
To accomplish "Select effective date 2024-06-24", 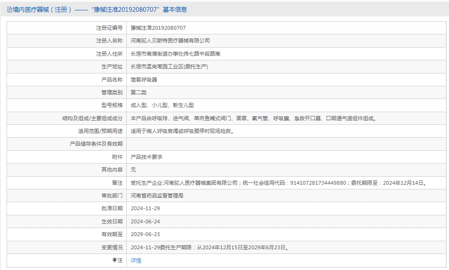I will [x=145, y=221].
